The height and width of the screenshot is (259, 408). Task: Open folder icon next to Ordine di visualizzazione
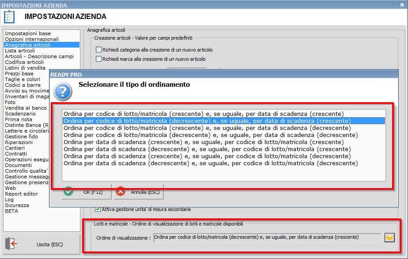click(x=389, y=237)
